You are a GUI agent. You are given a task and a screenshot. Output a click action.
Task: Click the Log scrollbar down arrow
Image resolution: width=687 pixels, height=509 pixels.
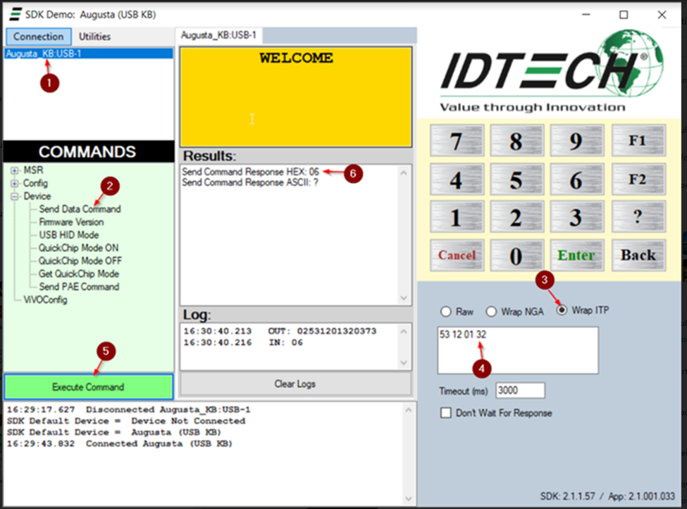tap(404, 363)
